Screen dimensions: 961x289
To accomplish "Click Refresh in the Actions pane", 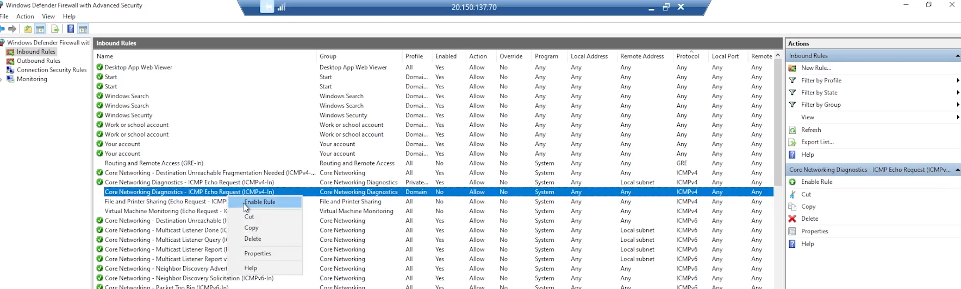I will tap(811, 130).
